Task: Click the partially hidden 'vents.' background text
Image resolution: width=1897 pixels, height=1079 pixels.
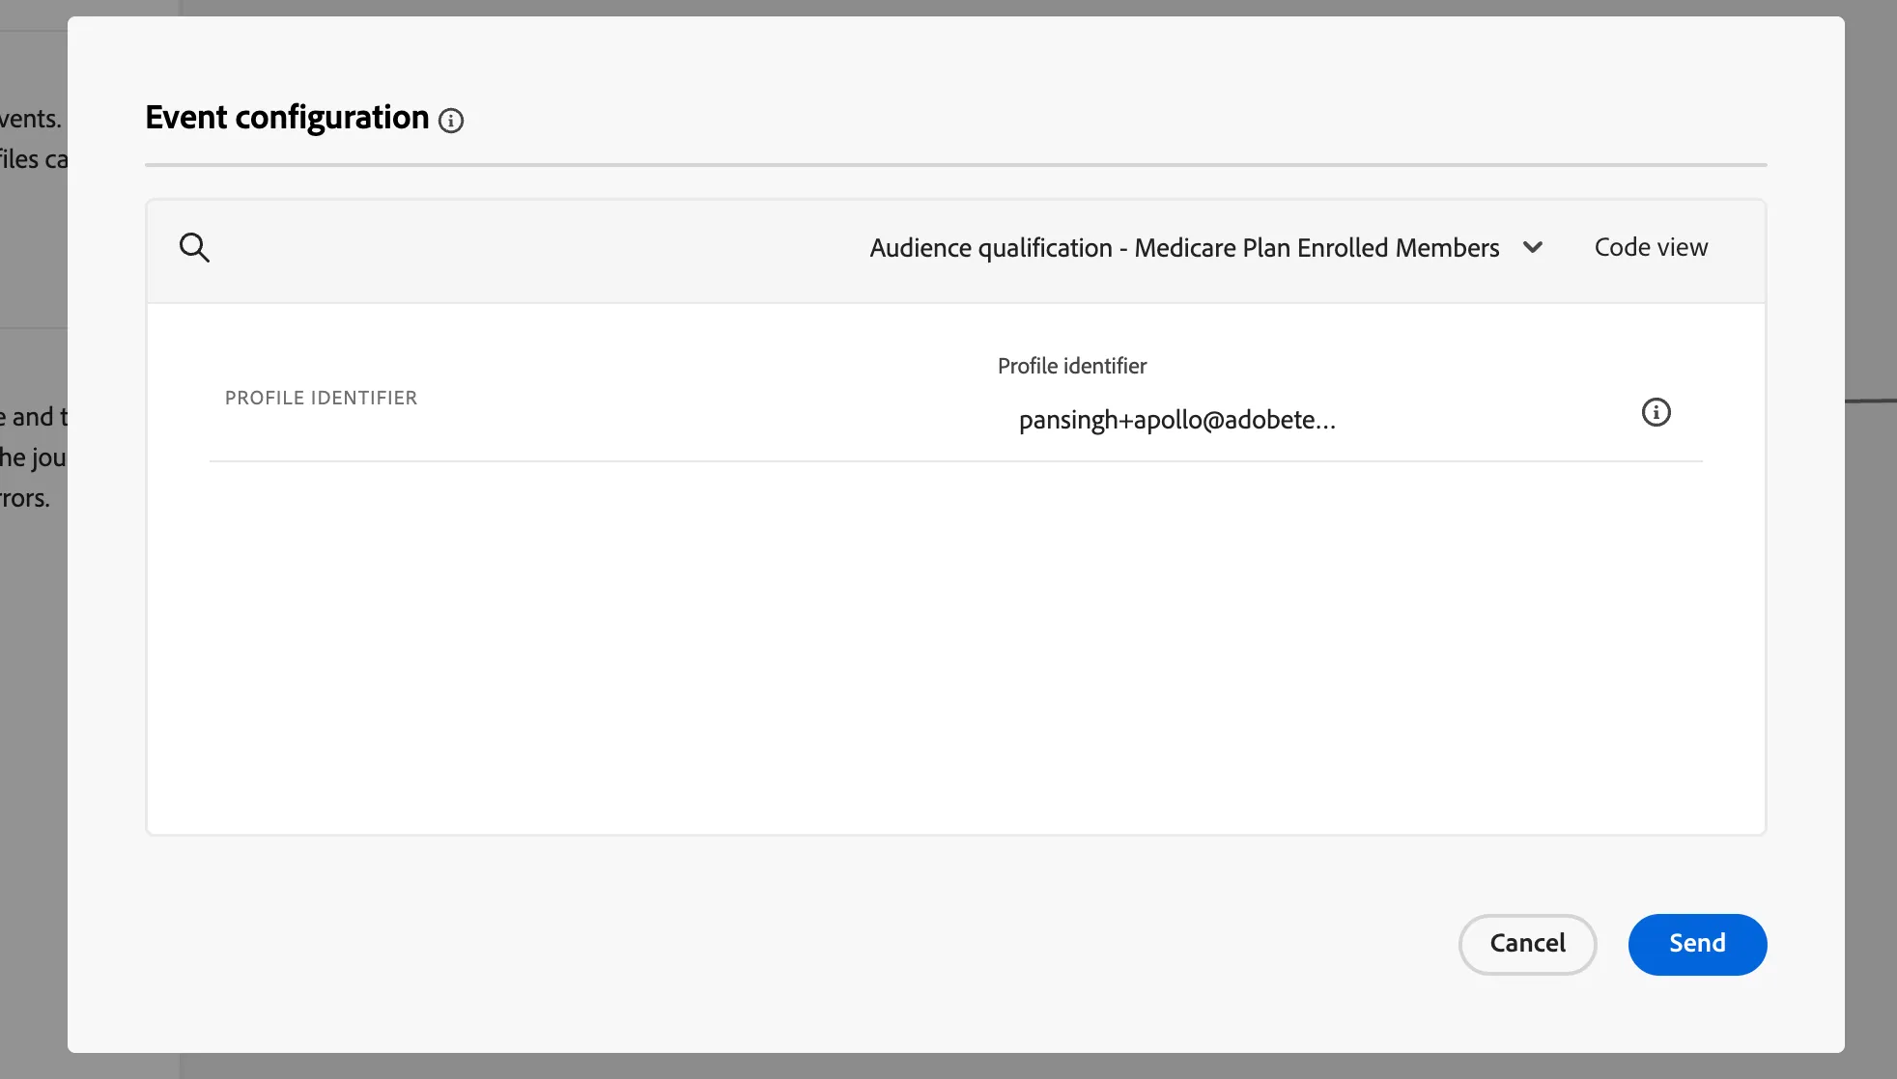Action: click(30, 119)
